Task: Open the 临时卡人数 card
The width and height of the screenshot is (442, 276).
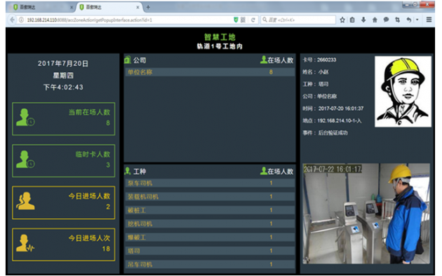Action: click(x=64, y=160)
